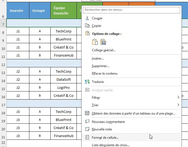Select Obtenir des données à partir d'un tableau
188x147 pixels.
tap(131, 113)
